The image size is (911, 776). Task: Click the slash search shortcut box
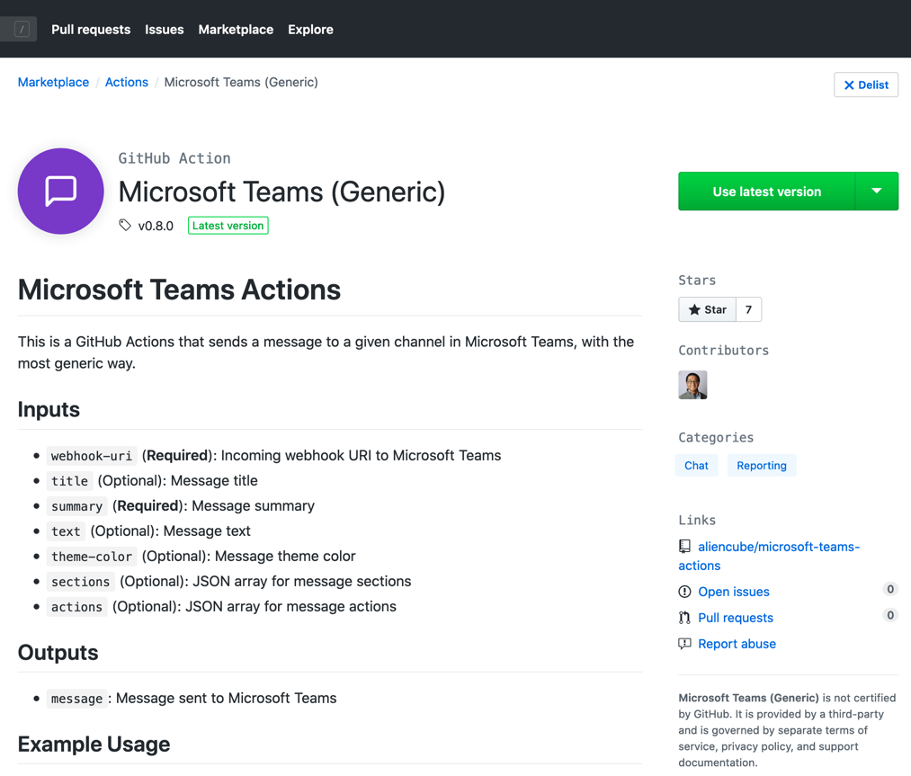coord(22,29)
